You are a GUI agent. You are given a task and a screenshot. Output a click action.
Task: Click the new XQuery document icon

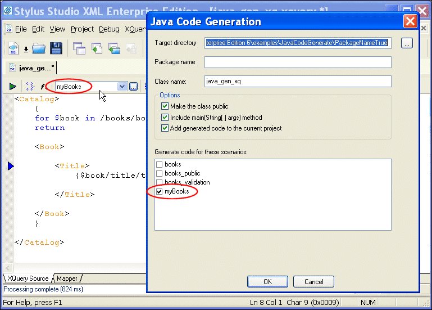(x=13, y=48)
